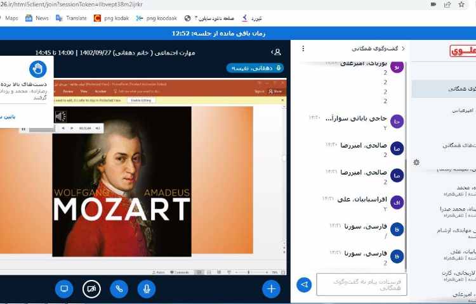
Task: Click the audio progress bar on slide
Action: pos(42,129)
